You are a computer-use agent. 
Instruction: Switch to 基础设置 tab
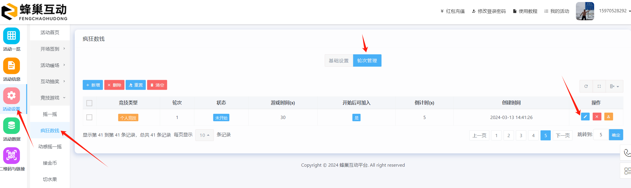(x=339, y=61)
